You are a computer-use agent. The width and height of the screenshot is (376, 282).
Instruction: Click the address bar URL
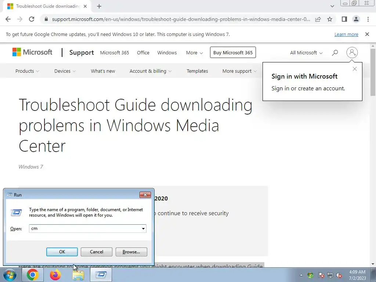click(181, 19)
